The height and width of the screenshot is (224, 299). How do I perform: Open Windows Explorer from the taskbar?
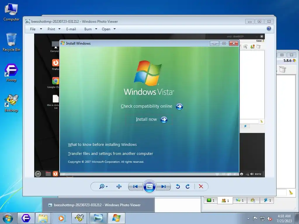[x=43, y=218]
